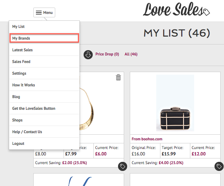This screenshot has height=186, width=224.
Task: Click Current Saving £2.00 (25.0%)
Action: (61, 163)
